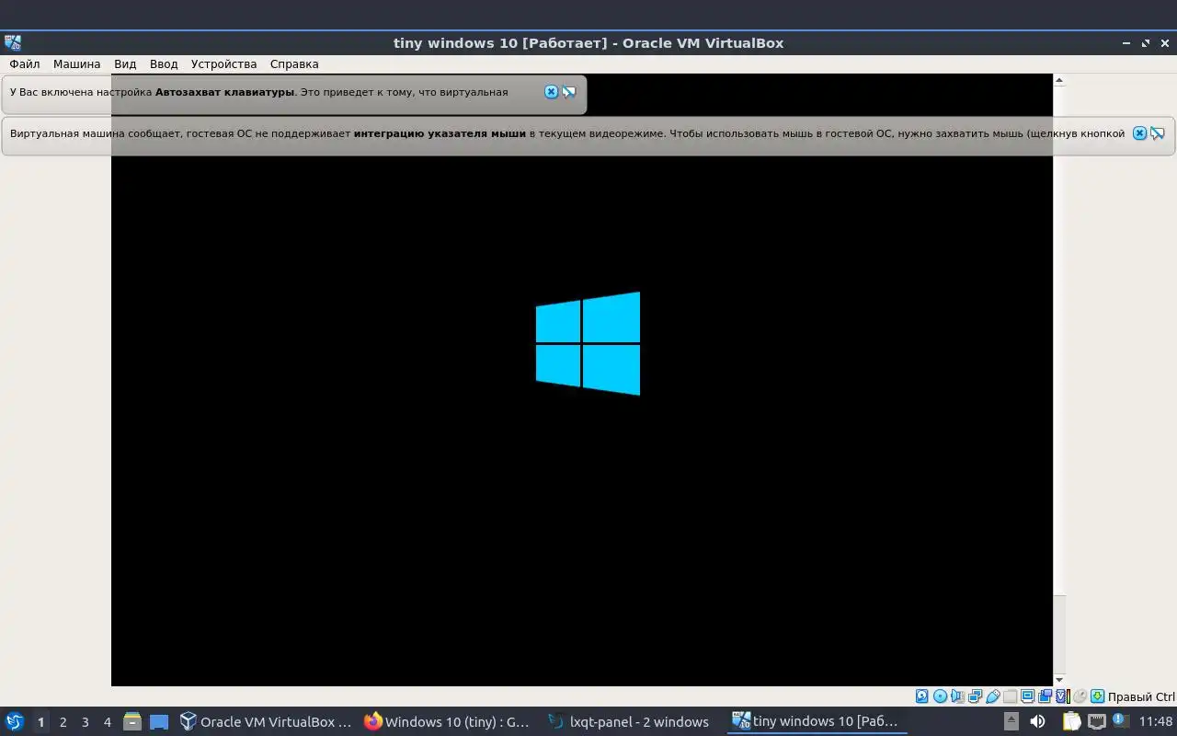
Task: Open the volume control in the tray
Action: pos(1037,720)
